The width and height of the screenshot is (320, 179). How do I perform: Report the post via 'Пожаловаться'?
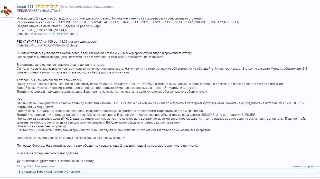tap(45, 166)
